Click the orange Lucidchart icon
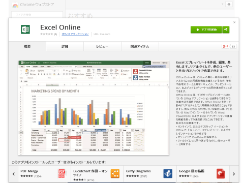244x183 pixels. [x=115, y=173]
